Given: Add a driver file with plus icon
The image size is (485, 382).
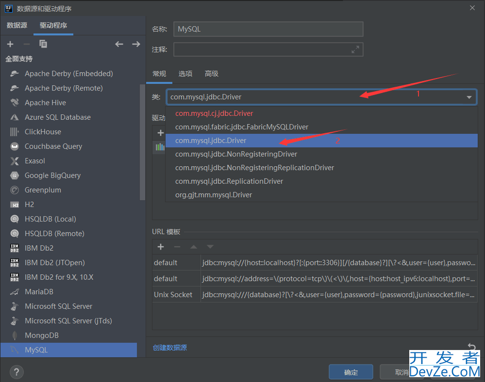Looking at the screenshot, I should pyautogui.click(x=160, y=133).
